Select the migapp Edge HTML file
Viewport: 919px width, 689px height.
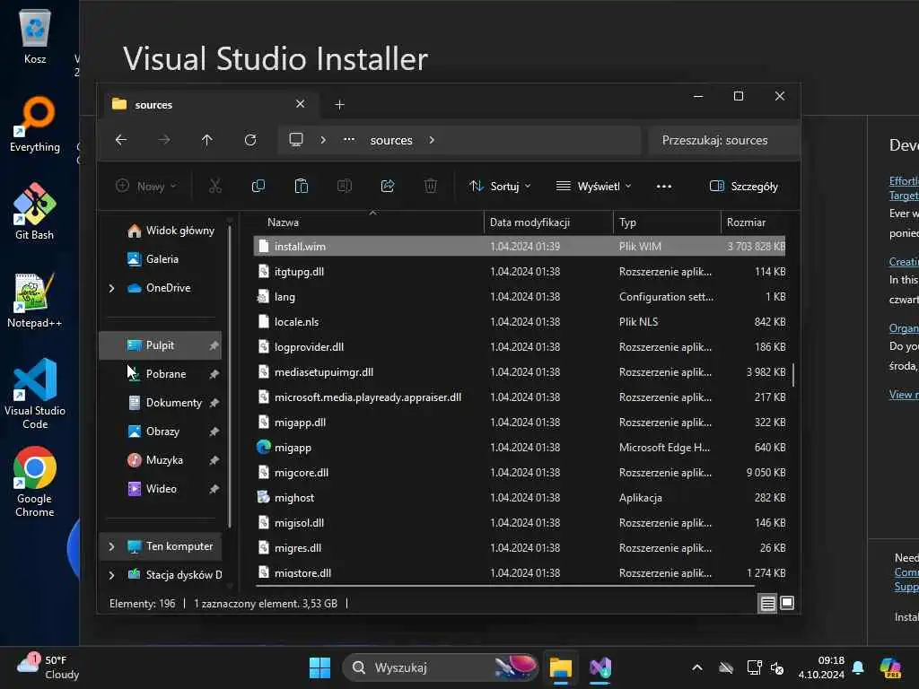click(x=520, y=447)
